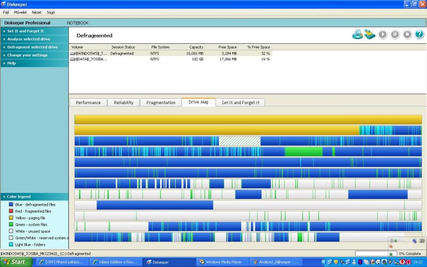Click the hatched reserved system area in map
The height and width of the screenshot is (267, 427).
tap(239, 141)
